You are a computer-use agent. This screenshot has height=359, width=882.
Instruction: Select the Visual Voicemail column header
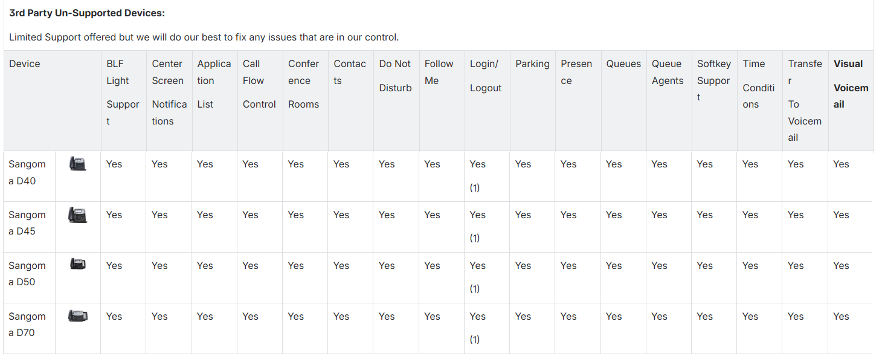click(851, 83)
